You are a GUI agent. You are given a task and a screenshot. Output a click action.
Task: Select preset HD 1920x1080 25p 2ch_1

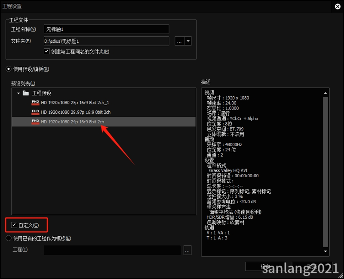(104, 103)
